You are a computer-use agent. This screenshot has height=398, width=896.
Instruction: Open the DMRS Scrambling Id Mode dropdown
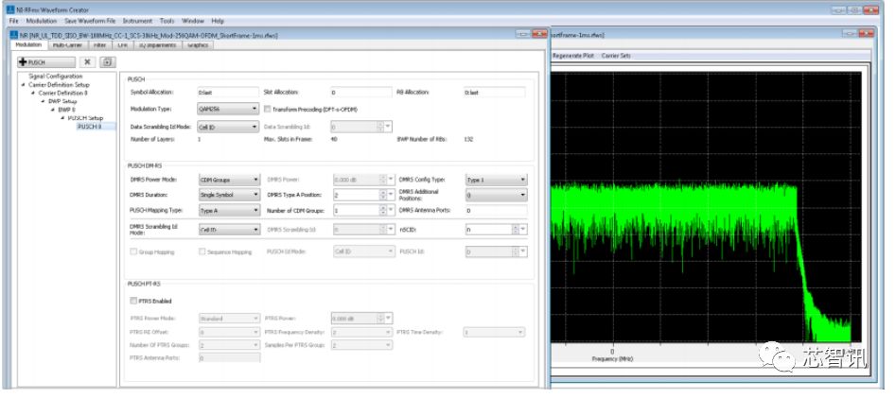tap(229, 230)
